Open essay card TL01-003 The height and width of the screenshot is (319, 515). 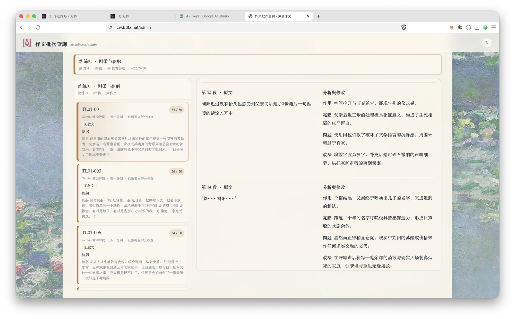[x=132, y=193]
